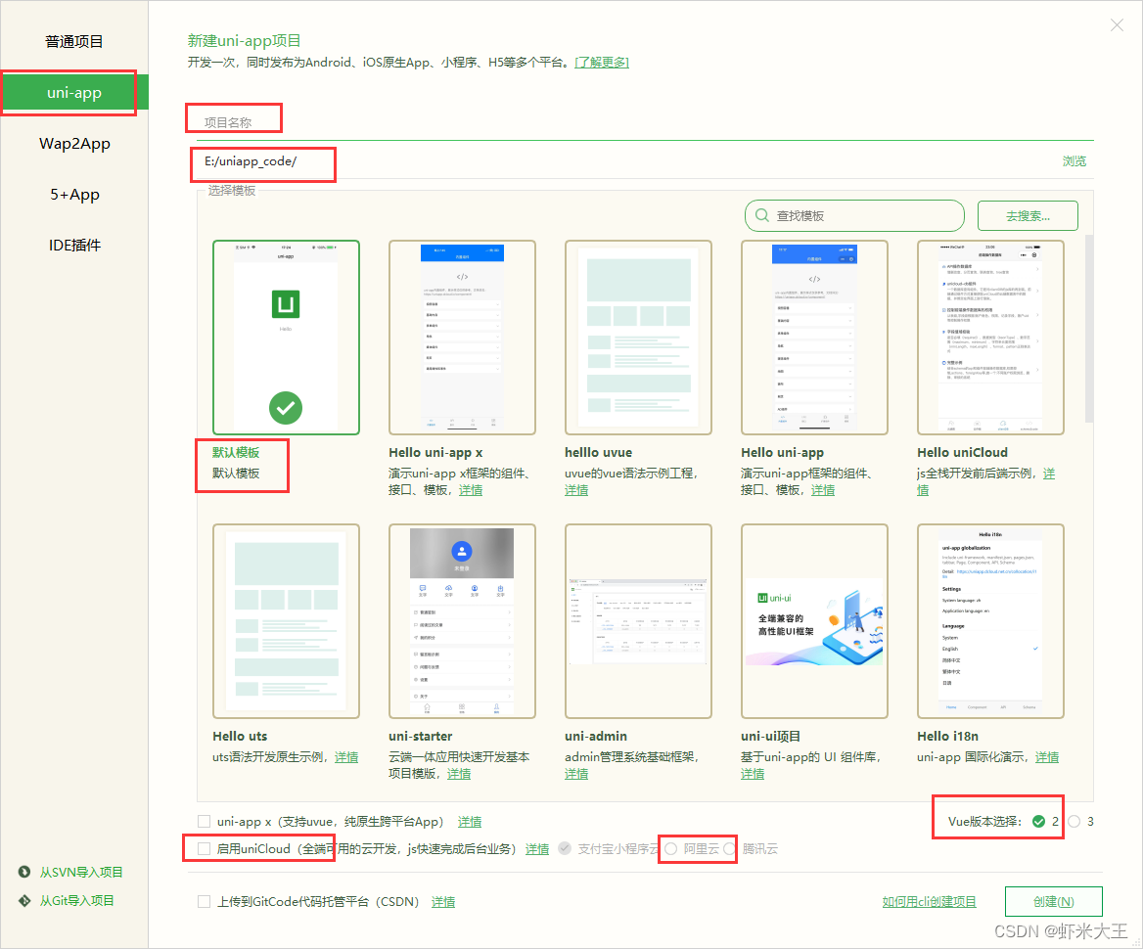Select the Hello uniCloud template thumbnail

(x=990, y=338)
